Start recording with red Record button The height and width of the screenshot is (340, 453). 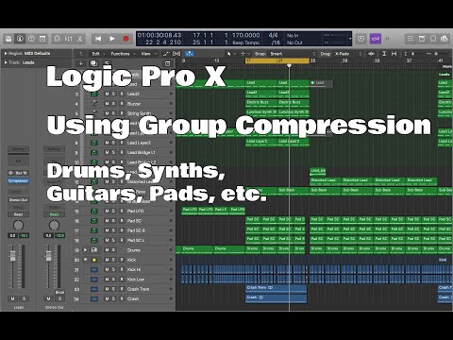coord(126,39)
